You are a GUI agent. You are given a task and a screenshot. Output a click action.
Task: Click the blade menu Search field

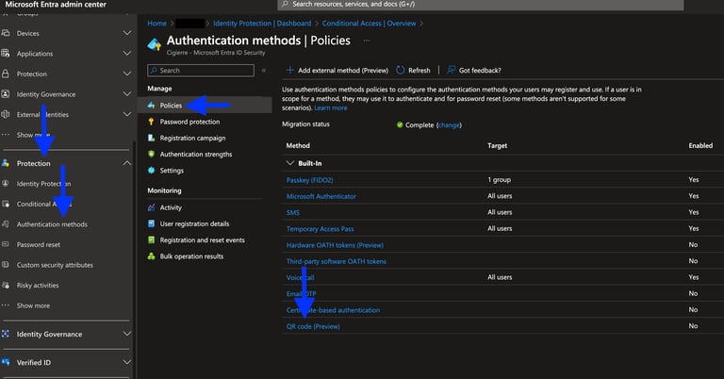point(201,70)
